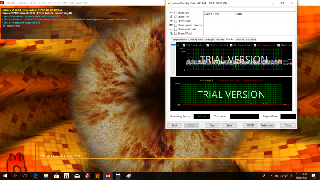Click the monitor icon beside Stress GPU(s)
This screenshot has height=180, width=320.
click(171, 33)
